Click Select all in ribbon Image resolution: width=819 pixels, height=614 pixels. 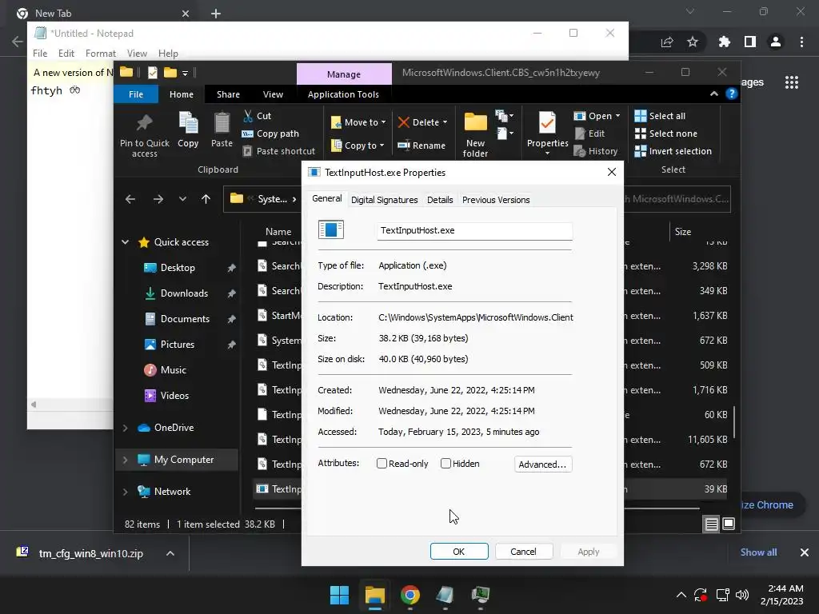(x=660, y=116)
